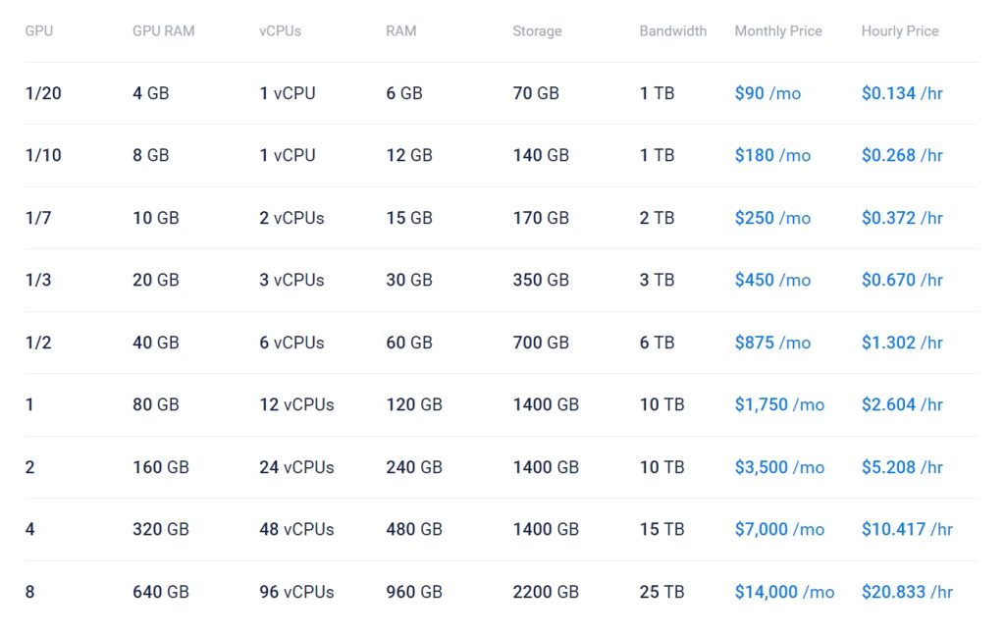Image resolution: width=1005 pixels, height=636 pixels.
Task: Select the 1/20 GPU row label
Action: [x=43, y=93]
